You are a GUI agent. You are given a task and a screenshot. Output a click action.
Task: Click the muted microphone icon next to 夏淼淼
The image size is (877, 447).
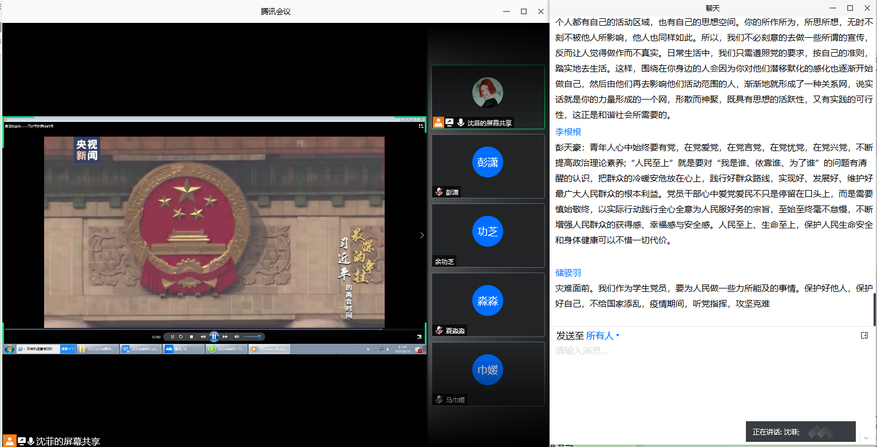[439, 330]
